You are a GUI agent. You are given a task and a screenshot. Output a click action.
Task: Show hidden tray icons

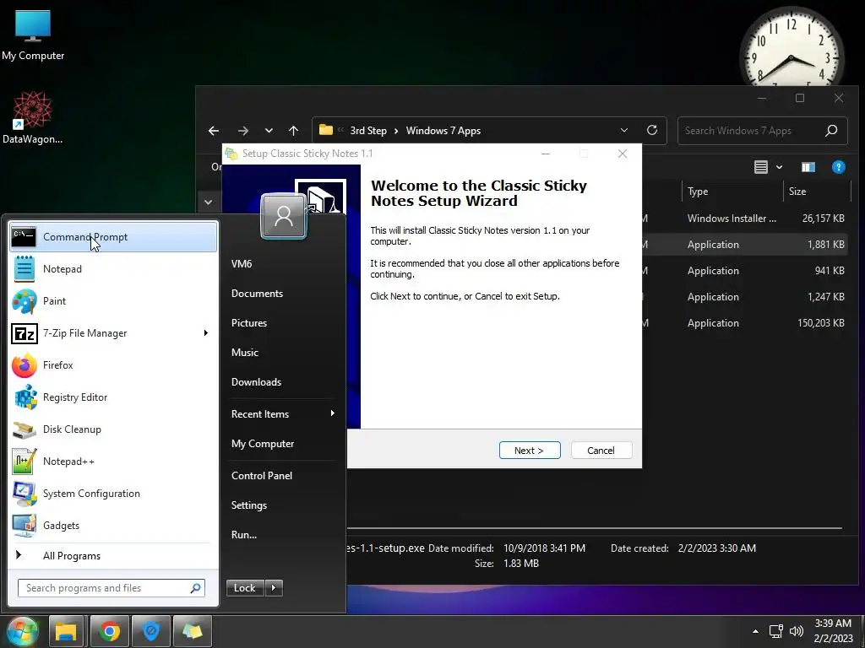coord(755,631)
